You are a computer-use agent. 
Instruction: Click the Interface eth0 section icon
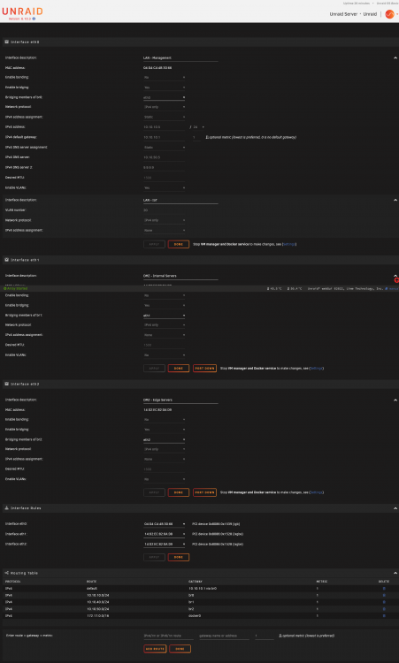7,42
